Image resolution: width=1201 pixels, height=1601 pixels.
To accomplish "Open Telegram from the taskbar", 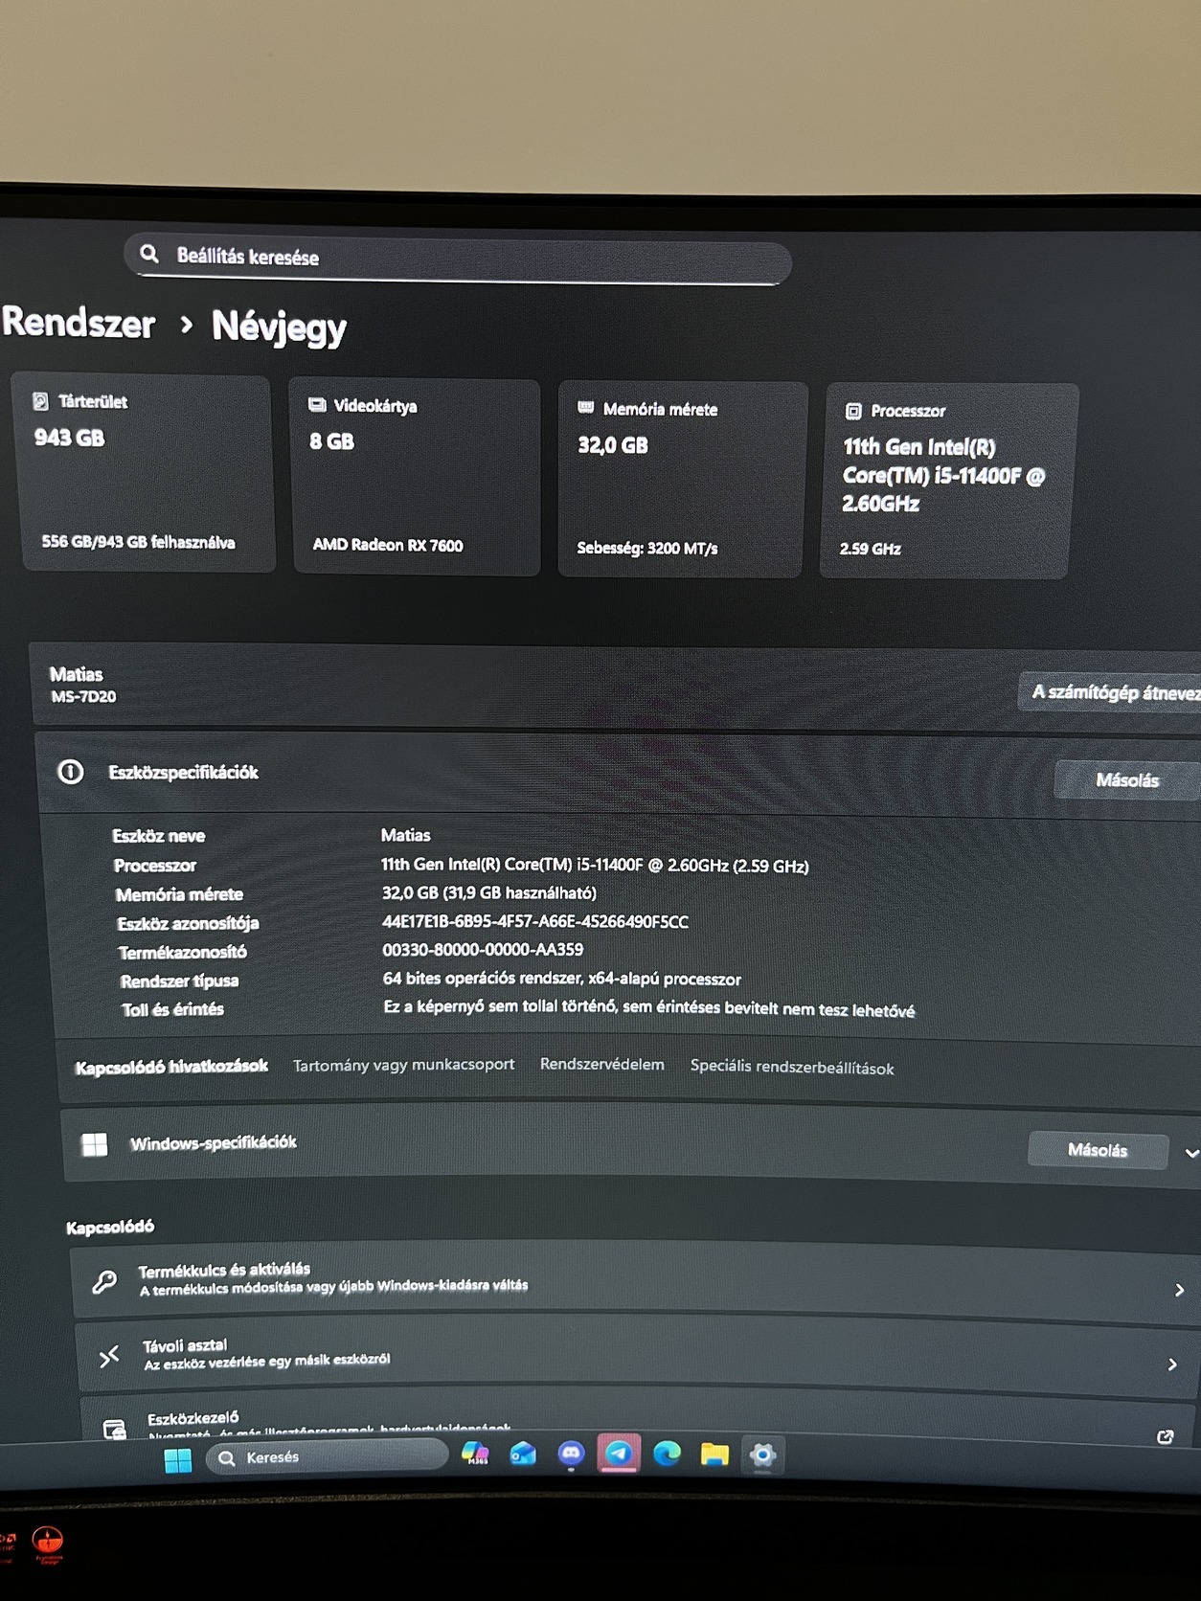I will (619, 1454).
